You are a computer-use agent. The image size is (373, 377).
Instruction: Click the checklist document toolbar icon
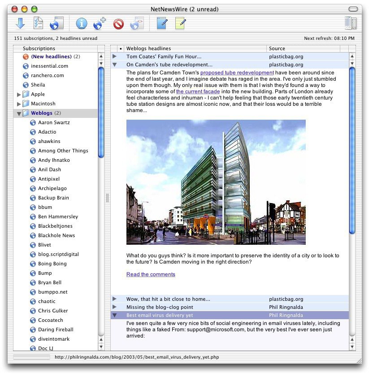38,23
